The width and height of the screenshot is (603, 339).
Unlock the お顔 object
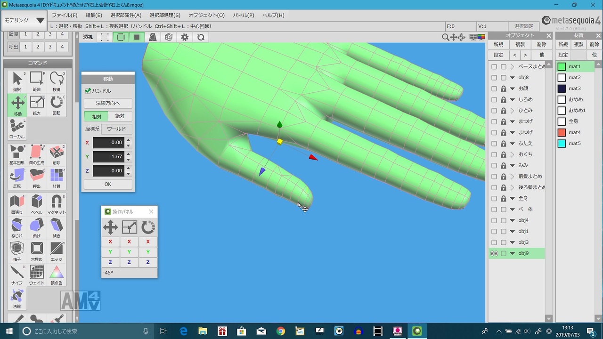(504, 89)
